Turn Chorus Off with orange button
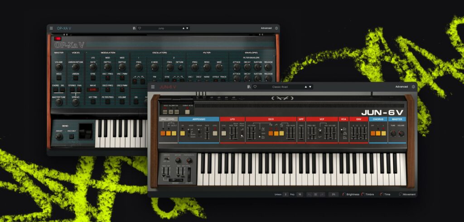Screen dimensions: 464x222 click(x=372, y=133)
